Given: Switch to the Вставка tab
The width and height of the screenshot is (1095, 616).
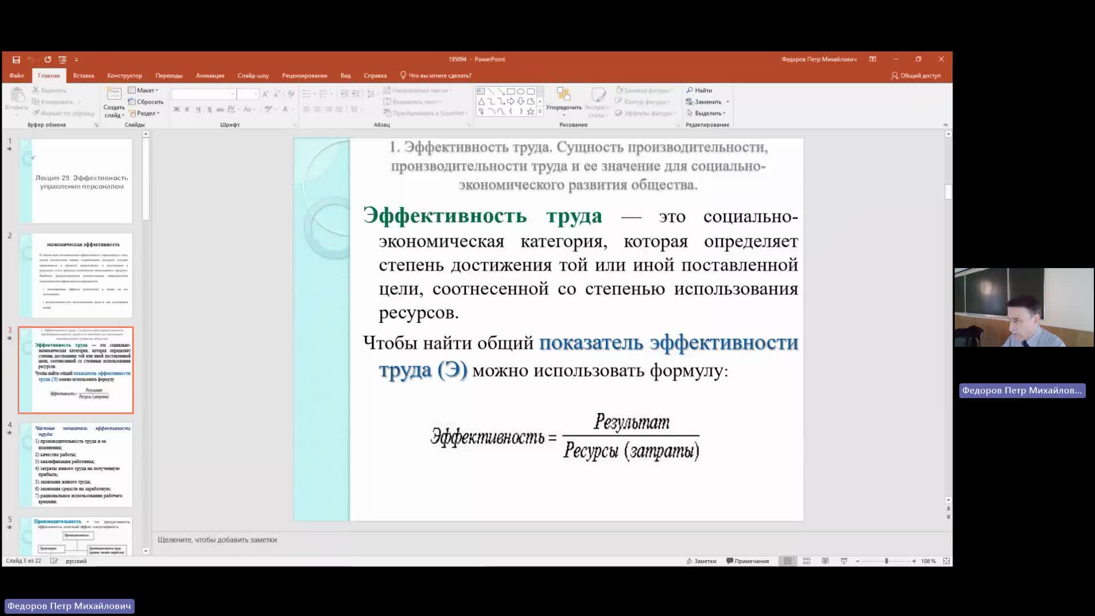Looking at the screenshot, I should (x=83, y=75).
